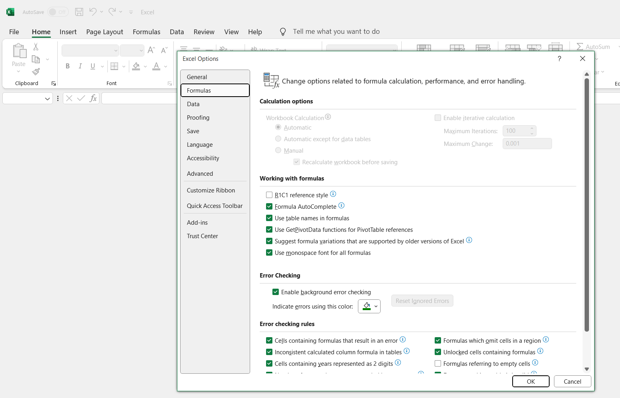Image resolution: width=620 pixels, height=398 pixels.
Task: Uncheck Unlocked cells containing formulas
Action: coord(438,352)
